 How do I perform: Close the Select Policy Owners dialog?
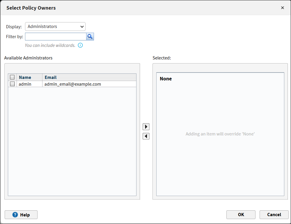click(x=282, y=8)
